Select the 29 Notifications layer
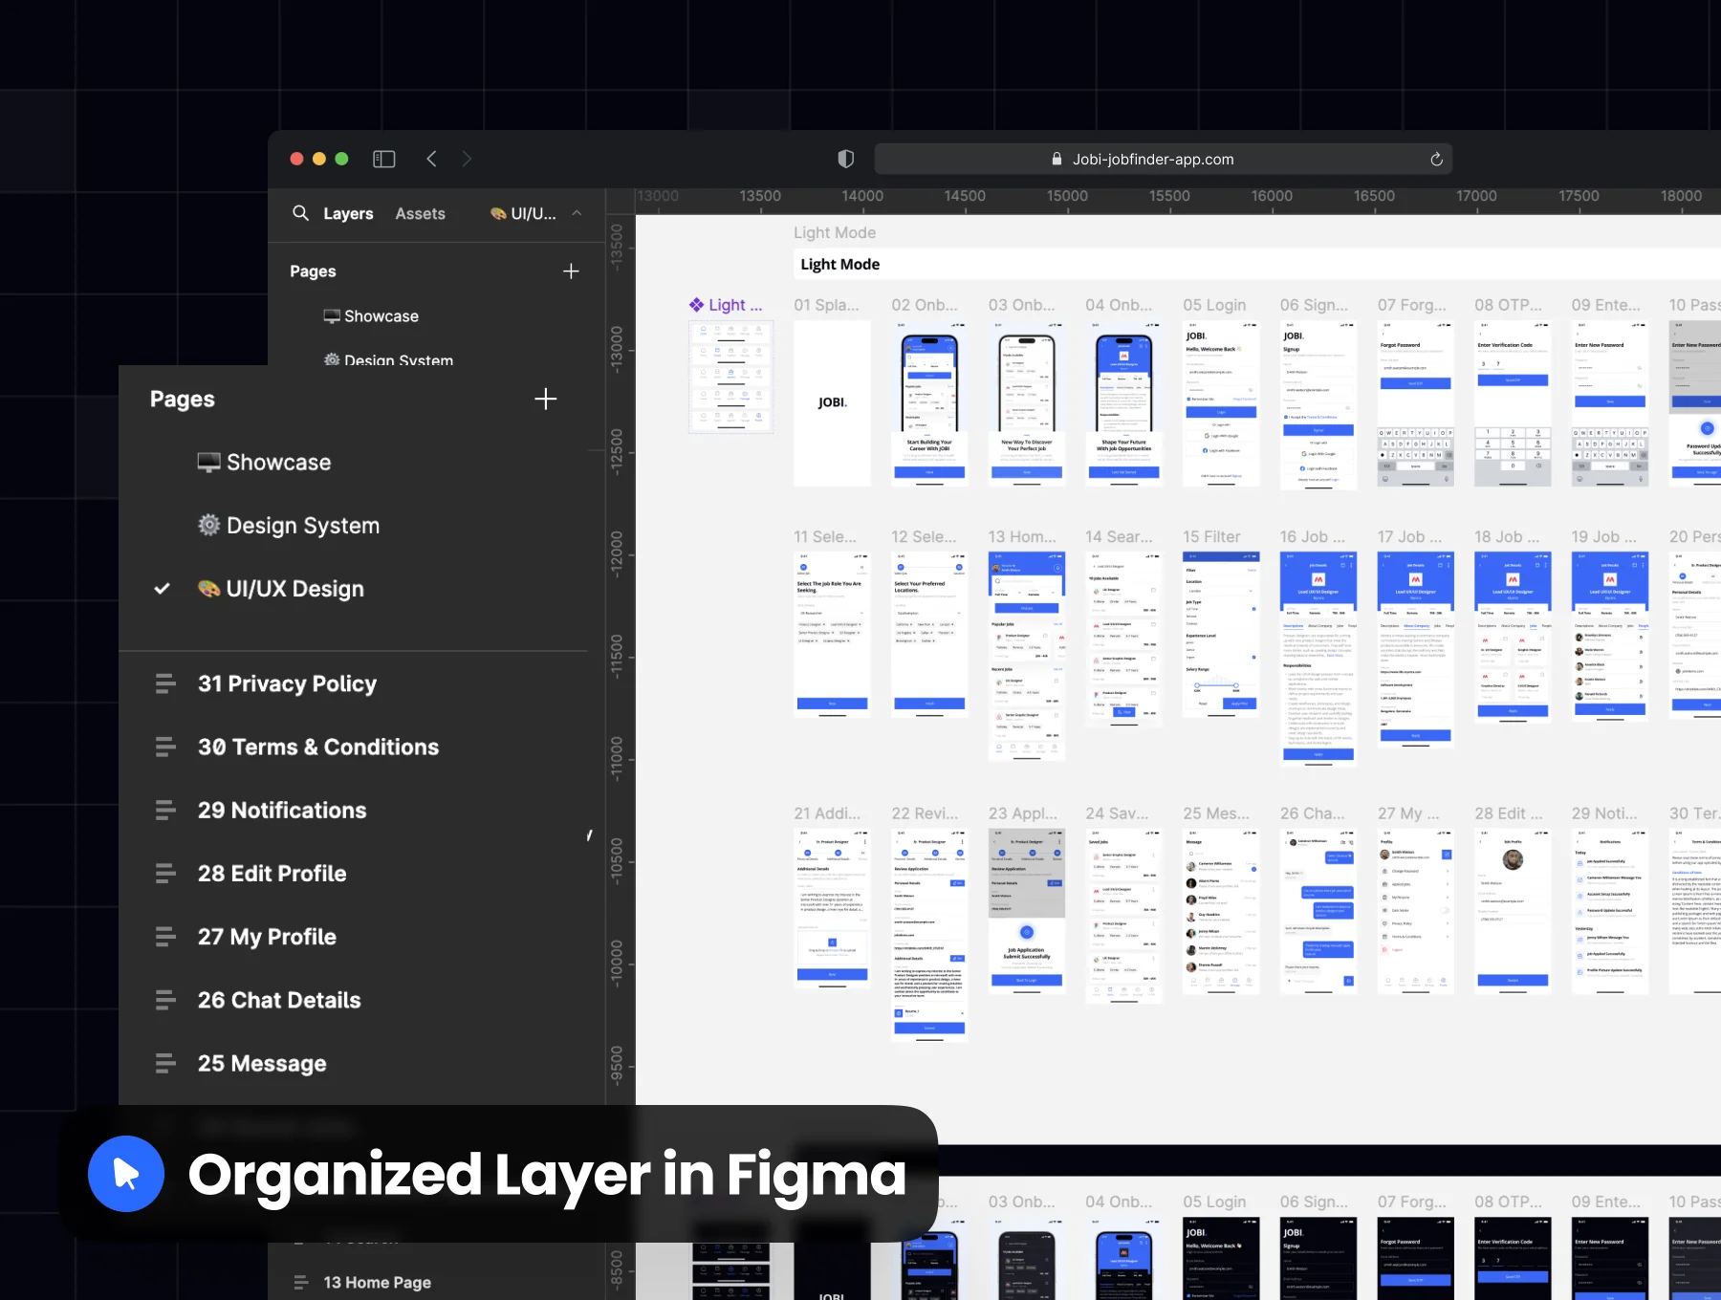Screen dimensions: 1721x1300 point(282,810)
